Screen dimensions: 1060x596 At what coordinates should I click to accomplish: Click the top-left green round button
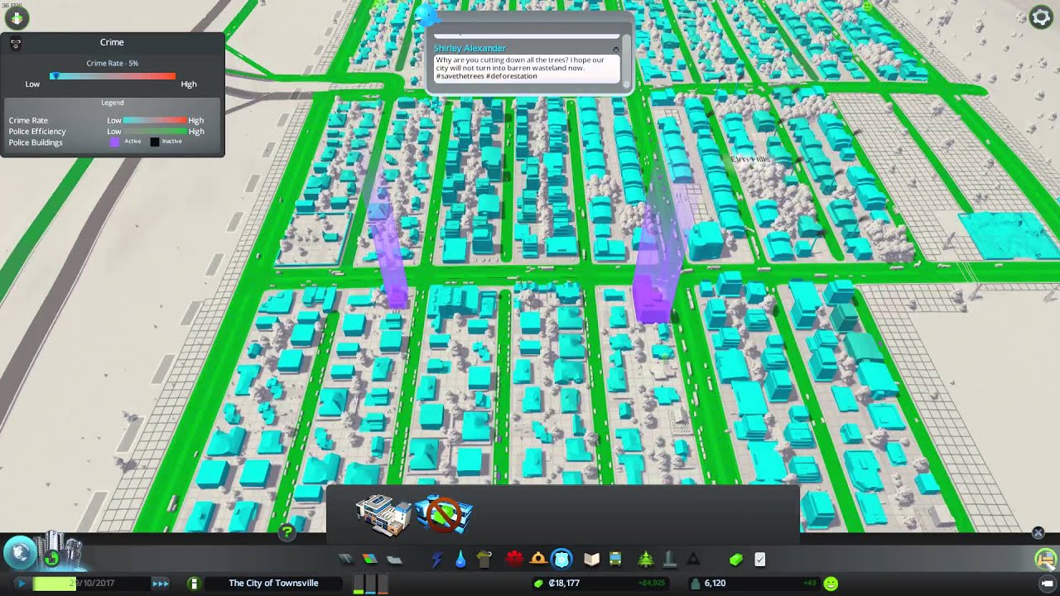17,17
